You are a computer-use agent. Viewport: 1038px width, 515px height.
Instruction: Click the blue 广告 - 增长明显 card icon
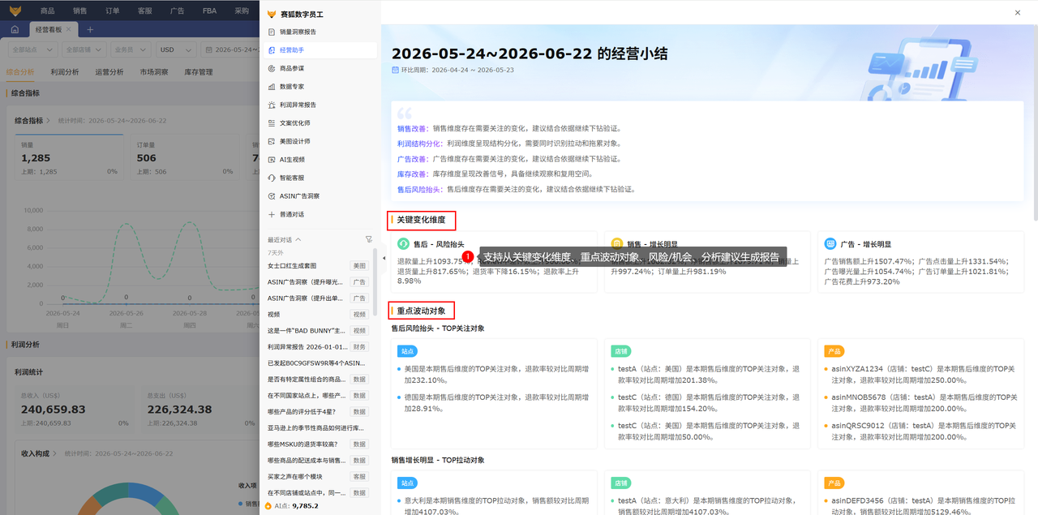[x=830, y=243]
